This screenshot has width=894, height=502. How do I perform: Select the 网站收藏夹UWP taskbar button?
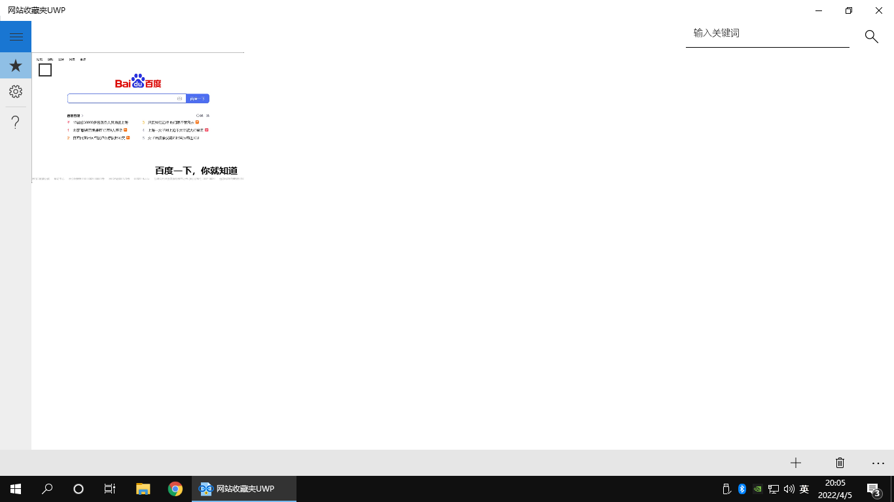pos(244,489)
